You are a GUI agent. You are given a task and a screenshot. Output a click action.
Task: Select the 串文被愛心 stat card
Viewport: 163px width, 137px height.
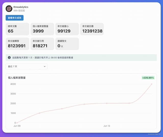click(67, 29)
